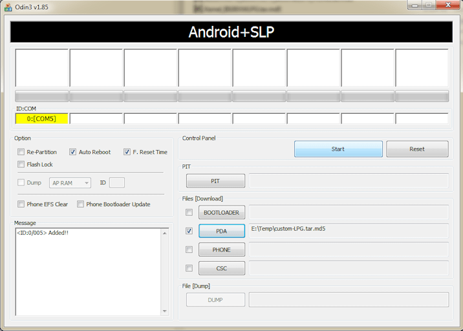This screenshot has height=331, width=463.
Task: Enable the Flash Lock checkbox
Action: point(21,164)
